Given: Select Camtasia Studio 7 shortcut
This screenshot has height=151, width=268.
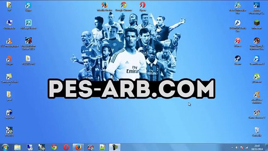Looking at the screenshot, I should click(x=9, y=79).
